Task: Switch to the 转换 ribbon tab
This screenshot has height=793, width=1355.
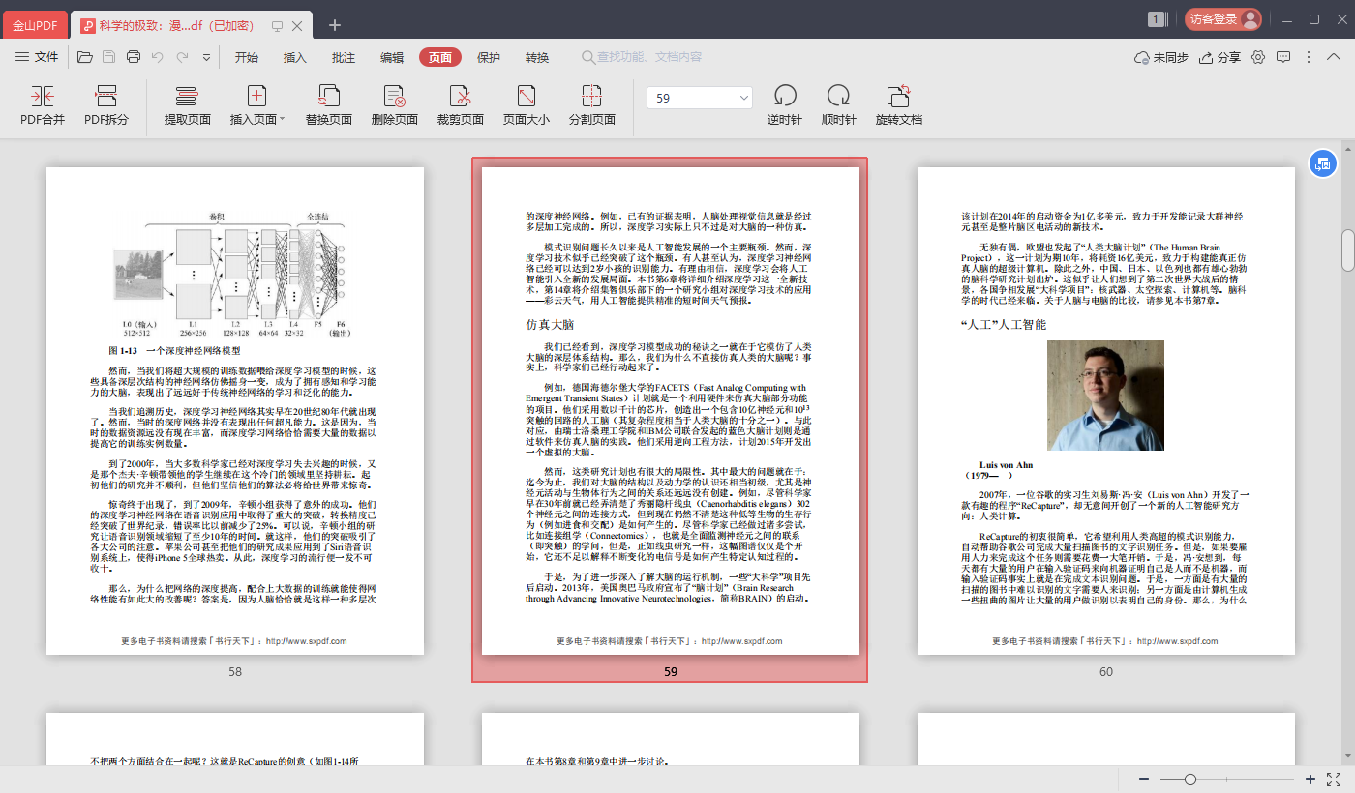Action: click(x=537, y=56)
